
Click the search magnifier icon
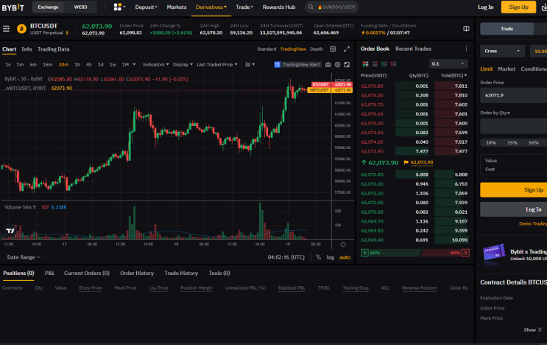point(311,7)
